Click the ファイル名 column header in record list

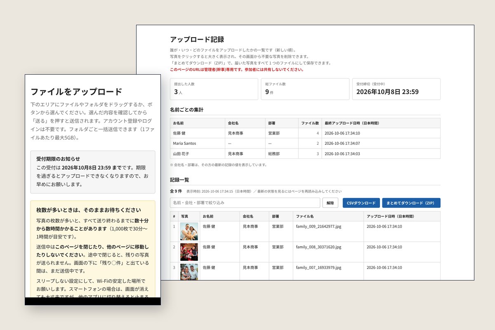point(328,216)
